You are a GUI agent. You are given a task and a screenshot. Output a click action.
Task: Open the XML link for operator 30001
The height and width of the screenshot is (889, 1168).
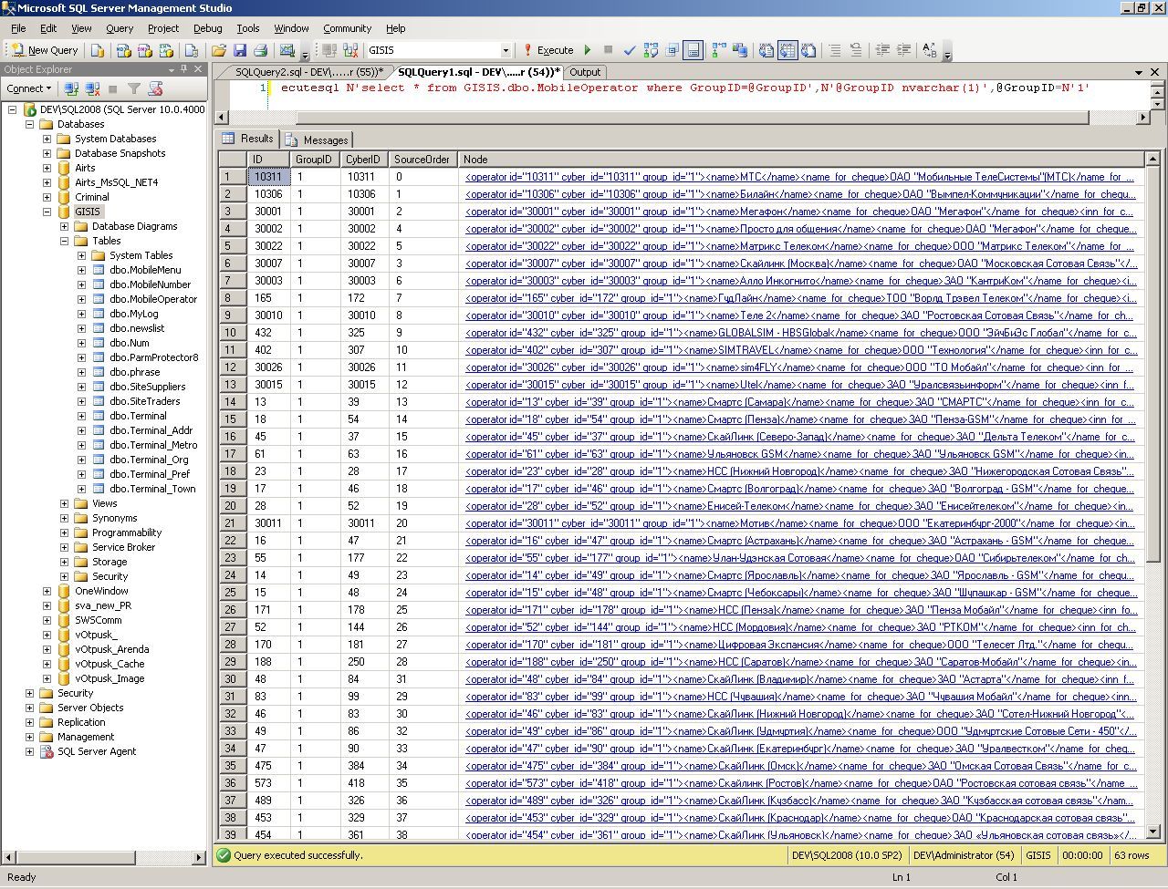tap(801, 212)
